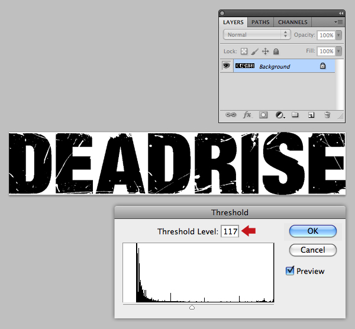Image resolution: width=355 pixels, height=329 pixels.
Task: Open the layer style fx menu
Action: [247, 115]
